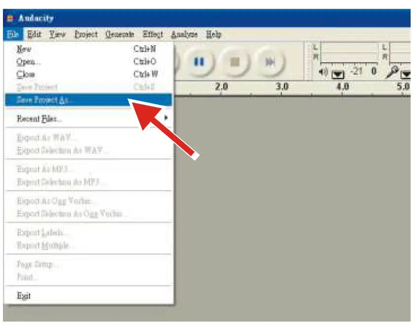Choose Close from the File menu
The width and height of the screenshot is (420, 325).
tap(88, 74)
